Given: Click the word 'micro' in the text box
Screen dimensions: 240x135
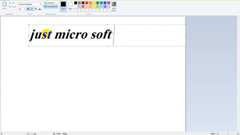Looking at the screenshot, I should click(x=71, y=34).
